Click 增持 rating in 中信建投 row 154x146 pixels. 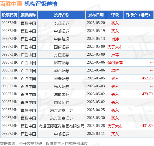[115, 39]
